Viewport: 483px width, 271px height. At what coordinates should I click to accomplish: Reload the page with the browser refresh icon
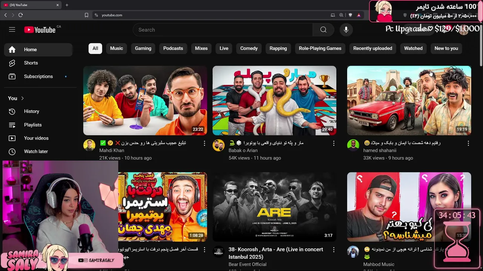click(x=20, y=15)
